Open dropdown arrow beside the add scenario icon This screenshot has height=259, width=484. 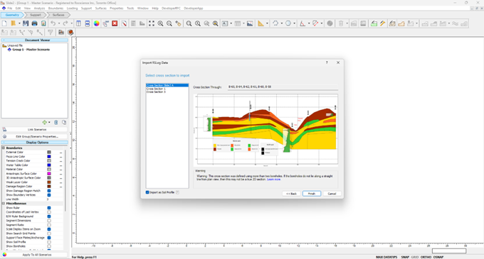click(49, 123)
